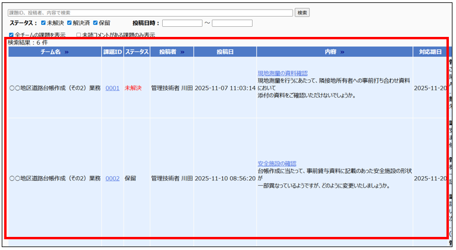456x250 pixels.
Task: Click the arrow icon beside チーム名 header
Action: tap(66, 52)
